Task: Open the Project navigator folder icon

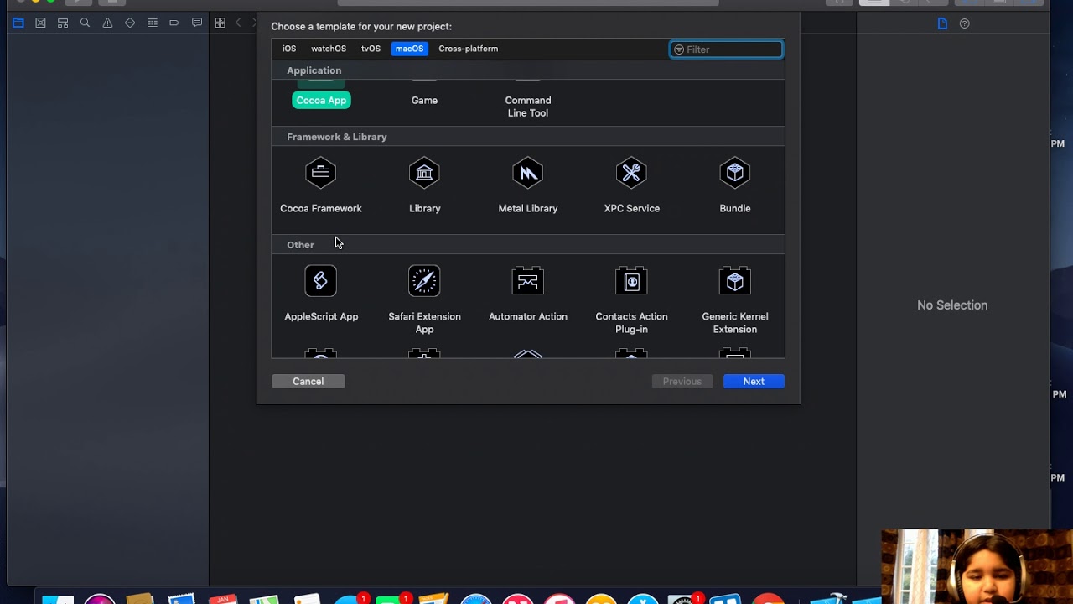Action: [18, 23]
